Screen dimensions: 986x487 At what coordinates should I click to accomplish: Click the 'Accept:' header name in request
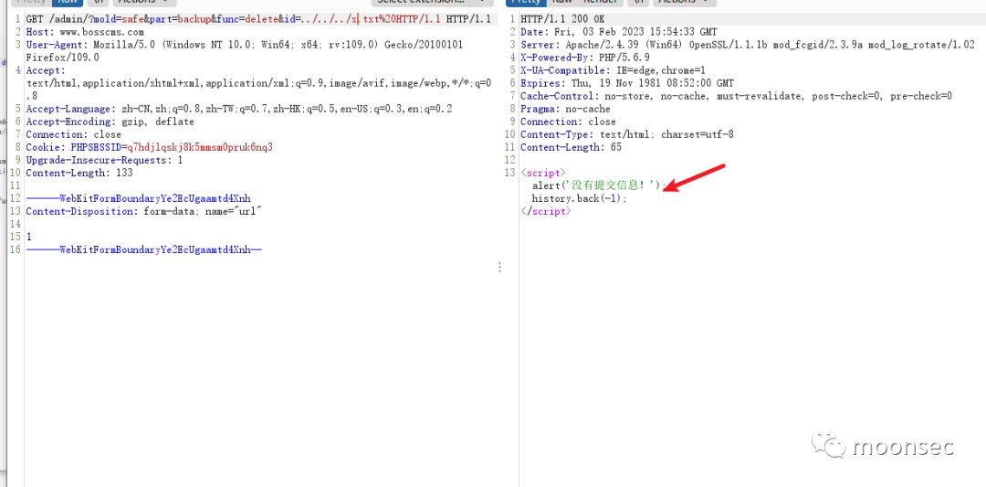point(46,70)
